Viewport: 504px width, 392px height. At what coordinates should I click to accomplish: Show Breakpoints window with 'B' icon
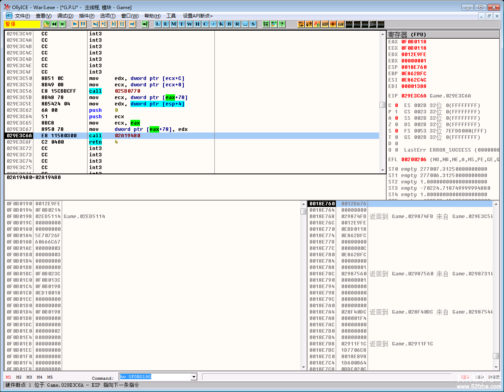(229, 24)
